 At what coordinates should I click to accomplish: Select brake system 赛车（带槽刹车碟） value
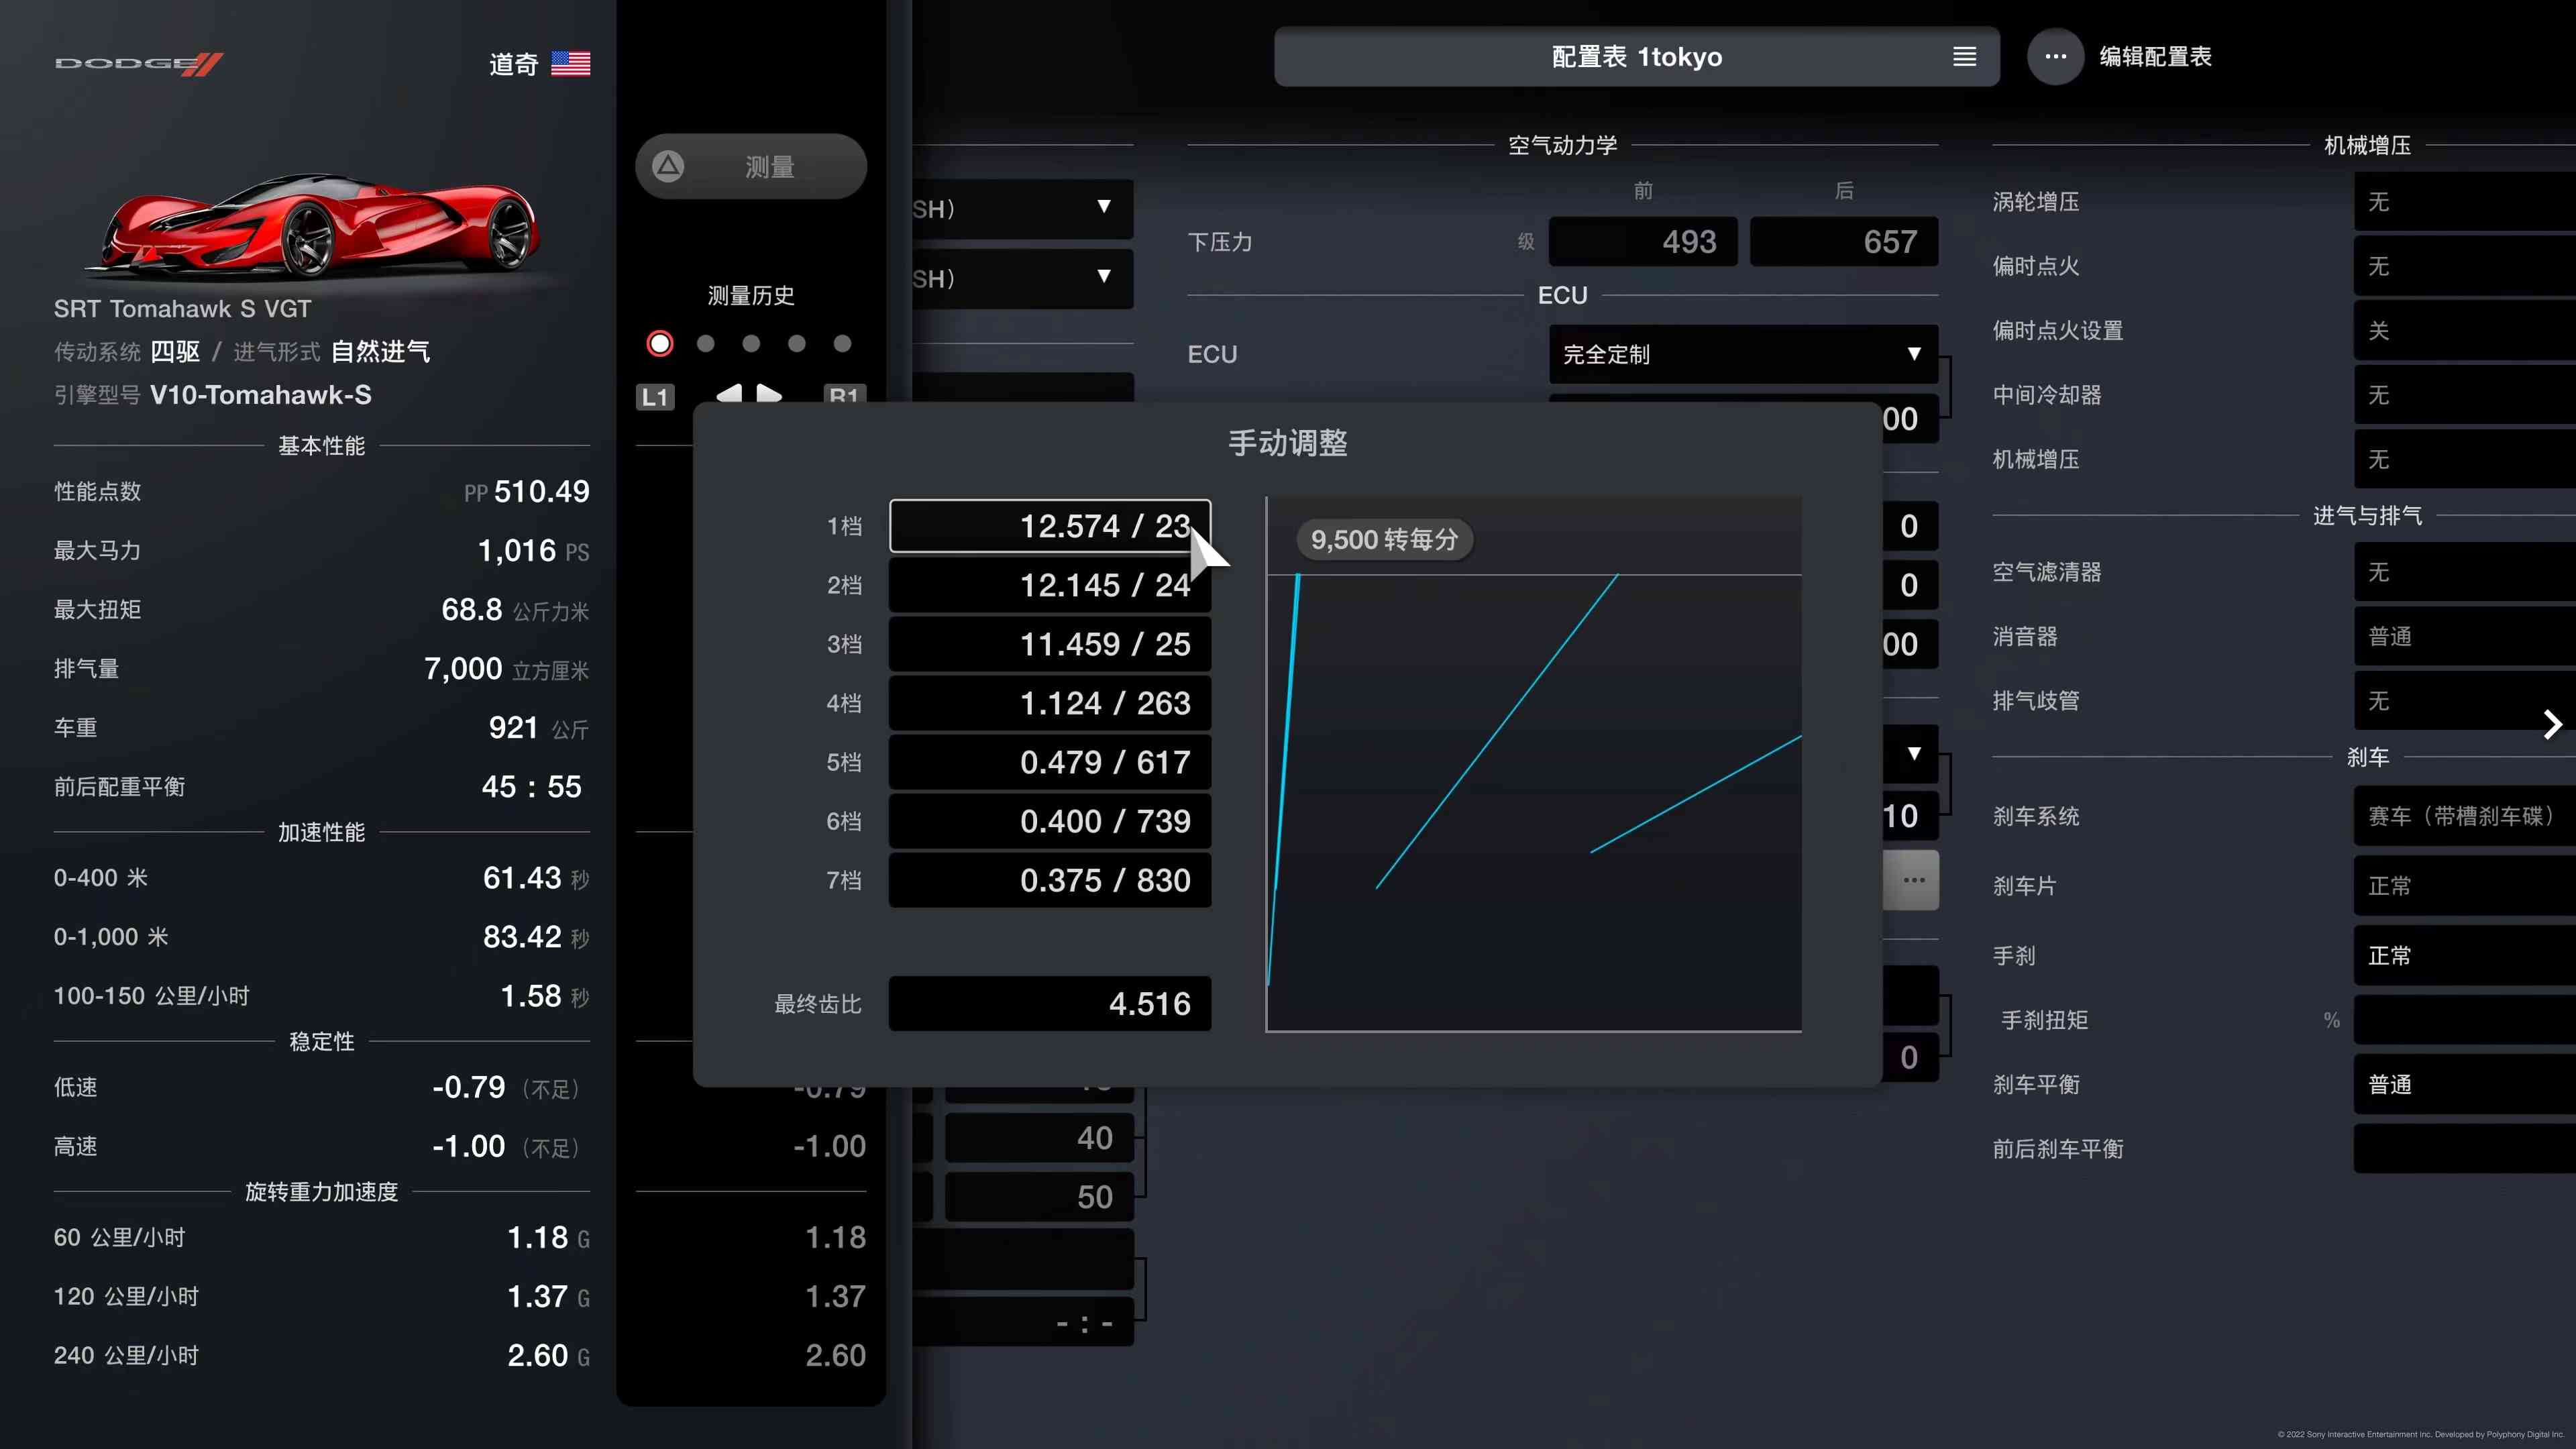tap(2465, 816)
